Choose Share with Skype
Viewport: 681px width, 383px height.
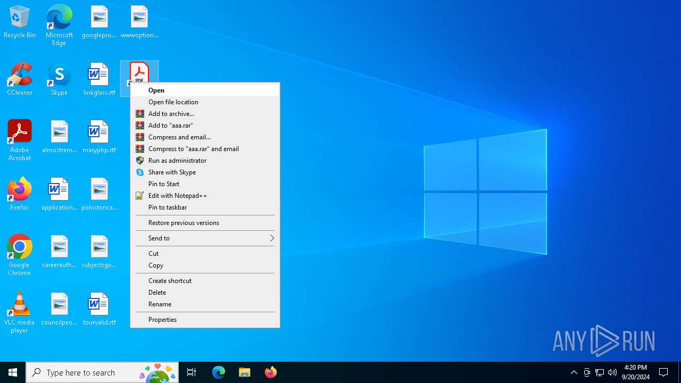pyautogui.click(x=205, y=172)
